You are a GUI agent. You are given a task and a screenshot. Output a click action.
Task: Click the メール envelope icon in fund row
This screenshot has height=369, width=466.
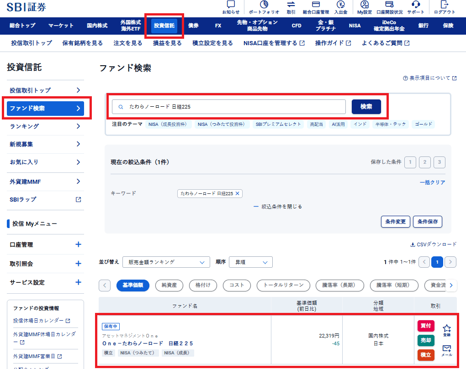pos(447,348)
